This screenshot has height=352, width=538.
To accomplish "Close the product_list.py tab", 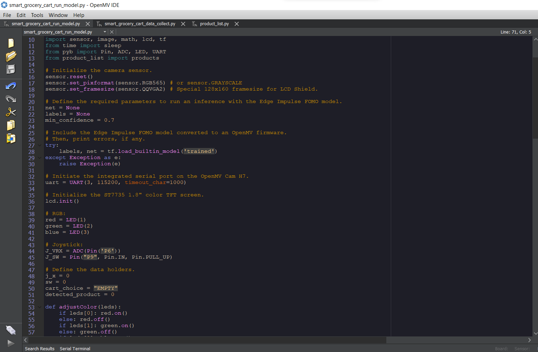I will 237,24.
